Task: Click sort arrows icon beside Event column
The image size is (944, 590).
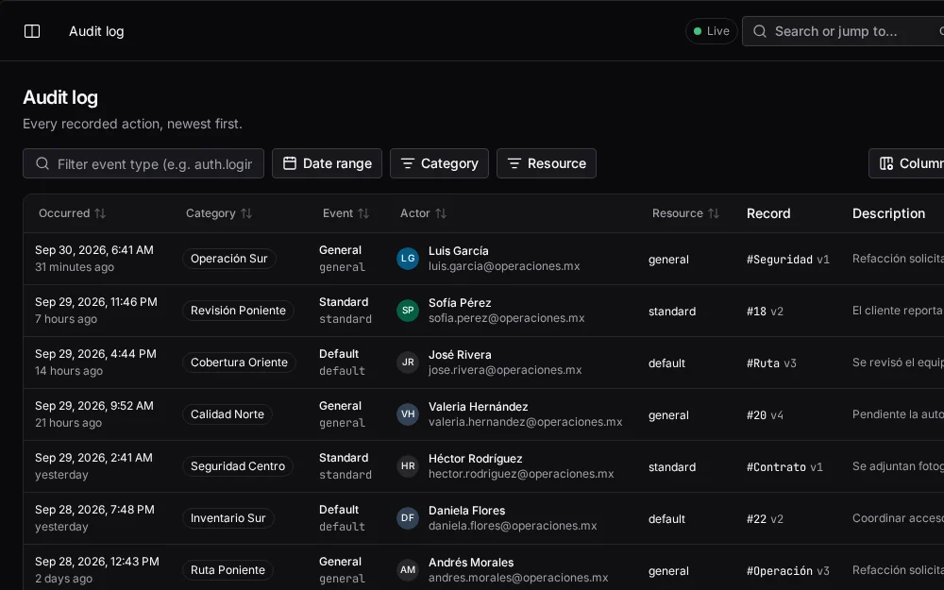Action: [x=363, y=213]
